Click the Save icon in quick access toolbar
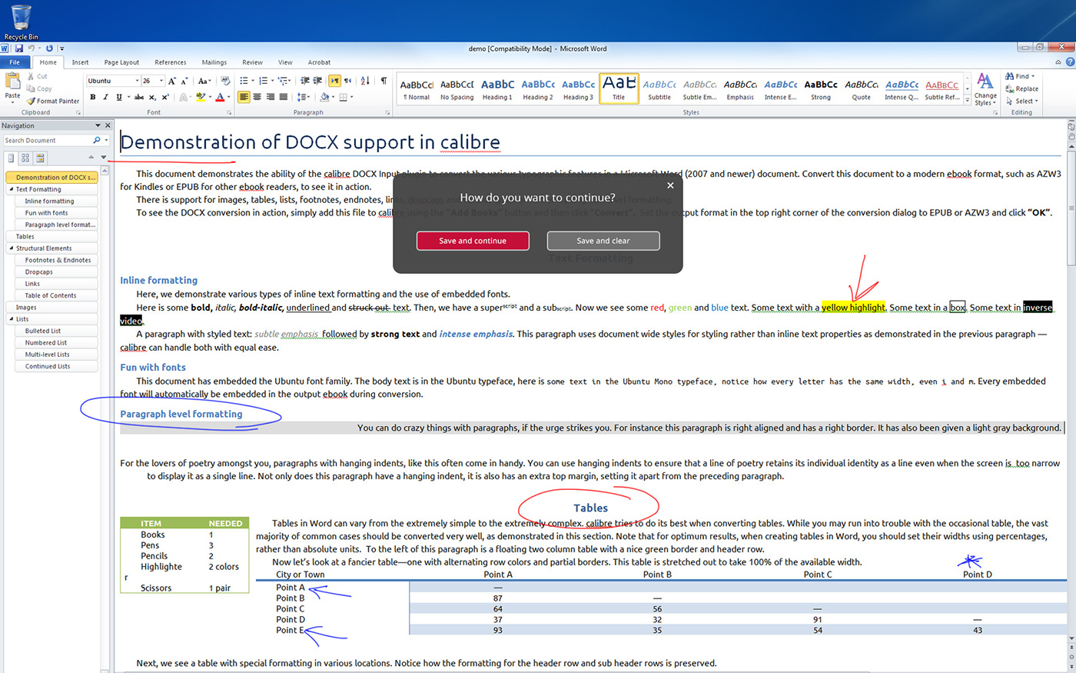Viewport: 1076px width, 673px height. pos(19,48)
